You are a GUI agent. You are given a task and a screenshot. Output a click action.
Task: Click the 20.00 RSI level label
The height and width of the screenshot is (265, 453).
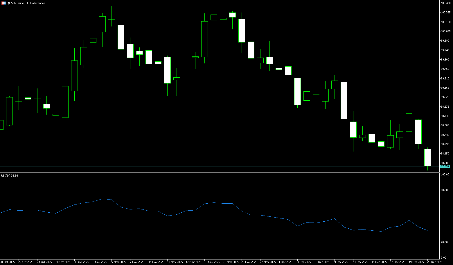point(444,242)
